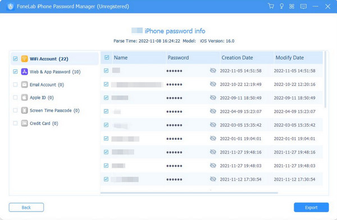Check the Credit Card checkbox
Screen dimensions: 337x220
click(x=15, y=123)
